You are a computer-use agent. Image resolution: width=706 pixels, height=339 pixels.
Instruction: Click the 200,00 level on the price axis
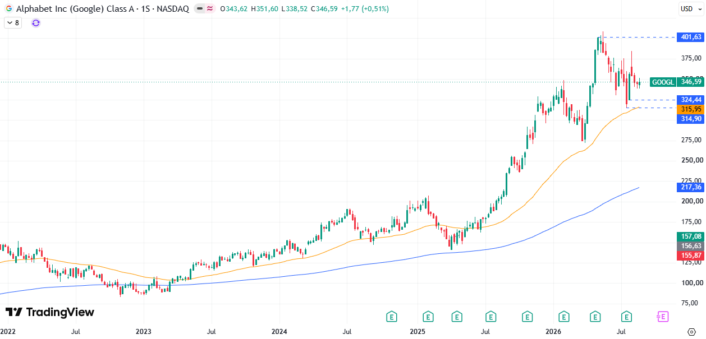click(691, 201)
